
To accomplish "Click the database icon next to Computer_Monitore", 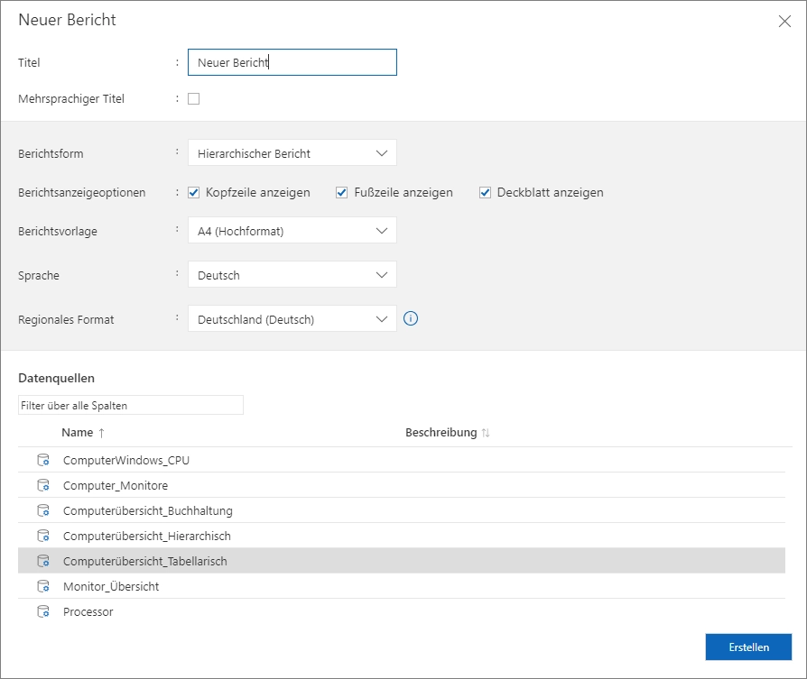I will click(x=42, y=485).
